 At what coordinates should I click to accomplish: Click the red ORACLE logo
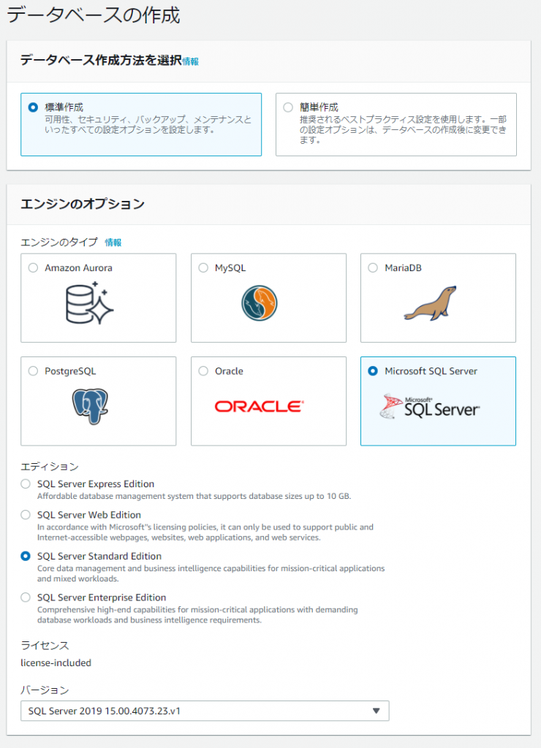click(260, 406)
